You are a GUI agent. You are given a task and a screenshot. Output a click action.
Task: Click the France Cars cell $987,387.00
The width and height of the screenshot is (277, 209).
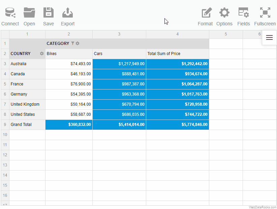coord(119,84)
